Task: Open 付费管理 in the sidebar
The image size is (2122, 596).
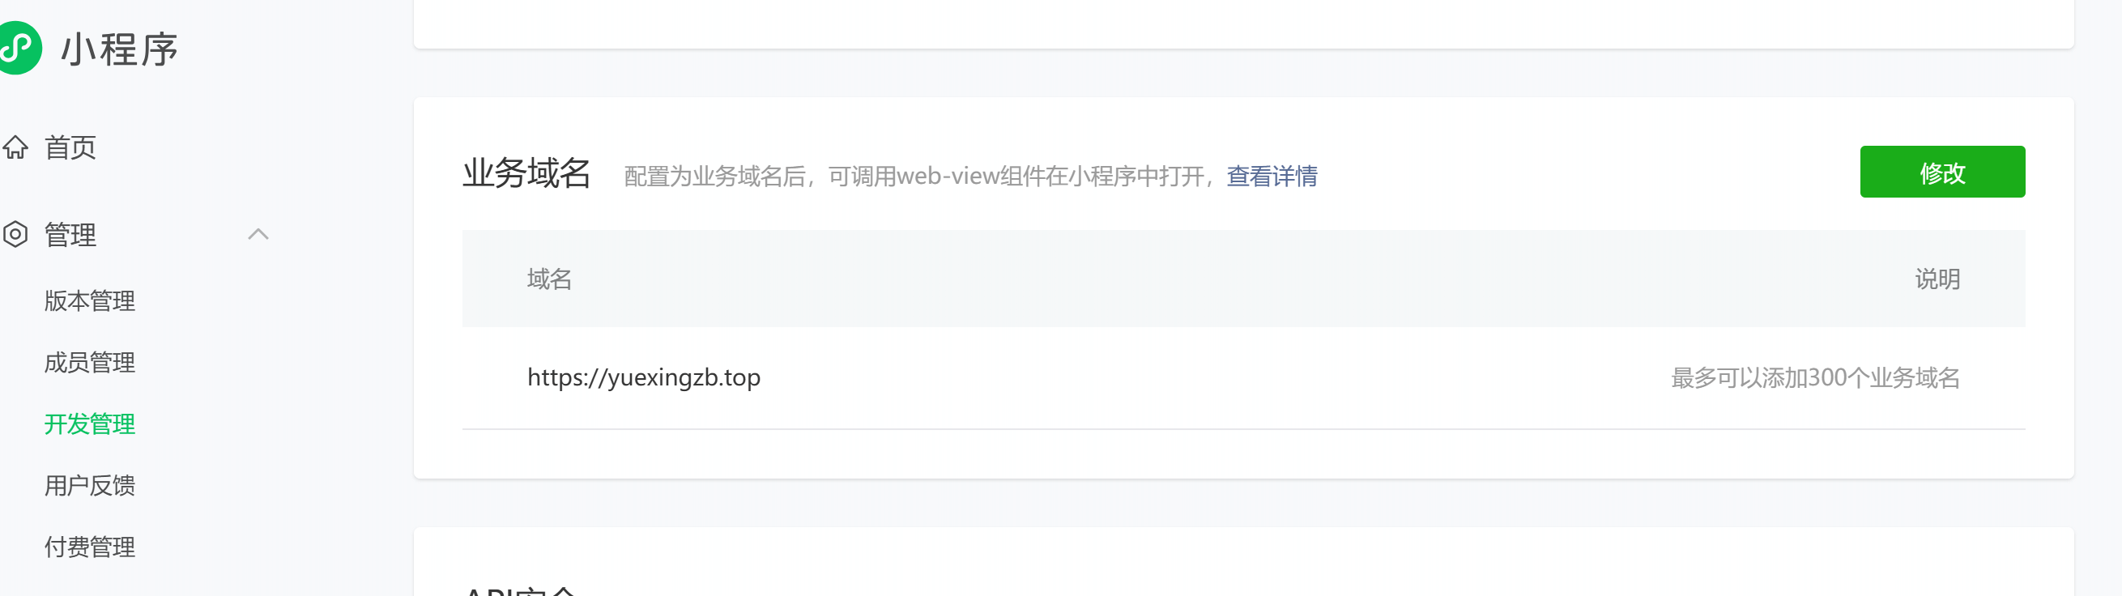Action: tap(90, 547)
